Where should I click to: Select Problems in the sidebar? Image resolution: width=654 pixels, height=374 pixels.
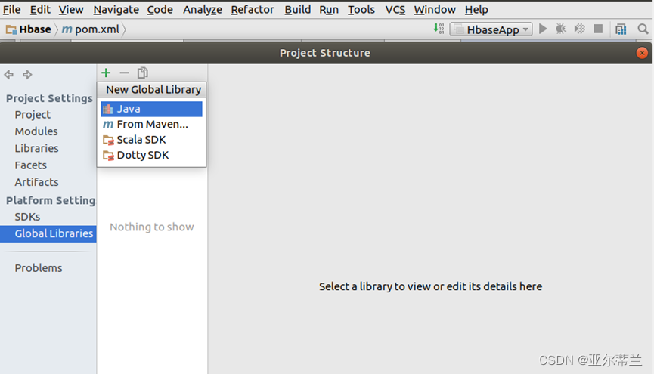pos(39,268)
